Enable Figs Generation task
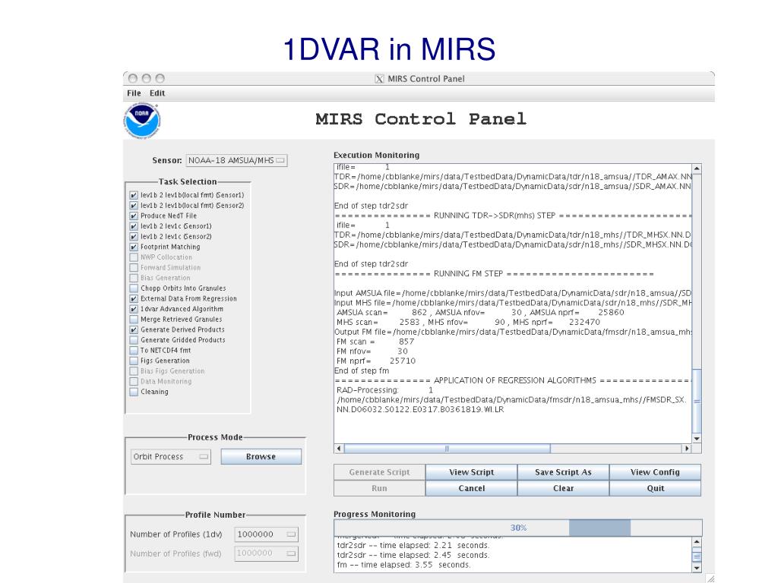 point(134,361)
